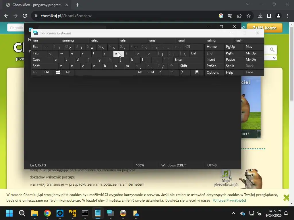The height and width of the screenshot is (220, 294).
Task: Open Chrome three-dot menu
Action: (x=288, y=16)
